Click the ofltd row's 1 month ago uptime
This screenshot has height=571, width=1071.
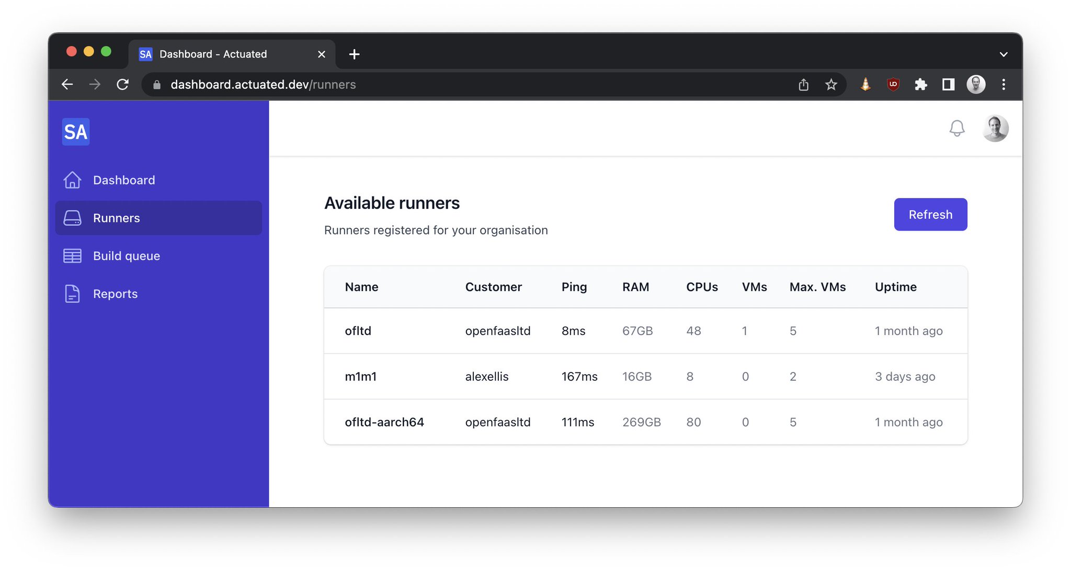[908, 331]
